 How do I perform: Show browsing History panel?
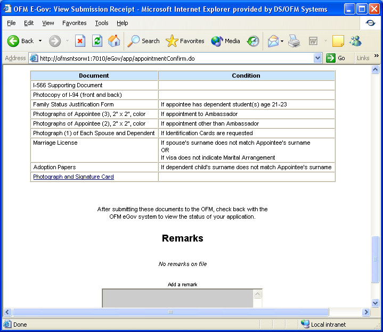pos(253,41)
